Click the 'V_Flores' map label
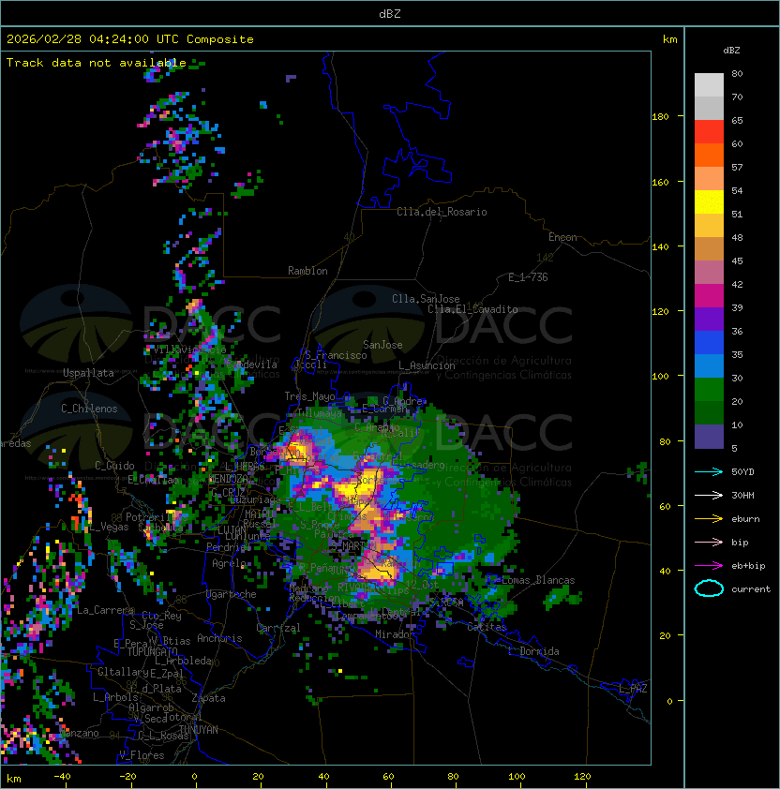 pos(142,755)
